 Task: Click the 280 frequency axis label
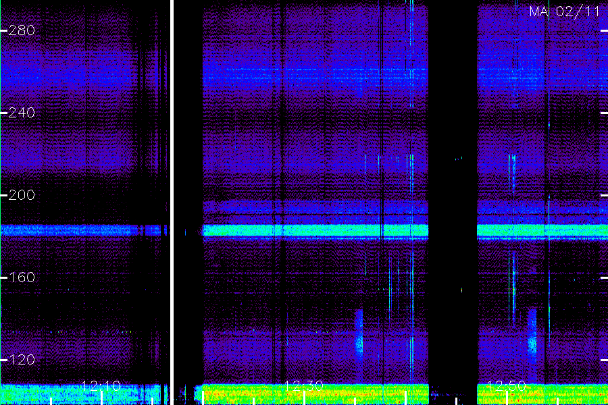coord(22,30)
